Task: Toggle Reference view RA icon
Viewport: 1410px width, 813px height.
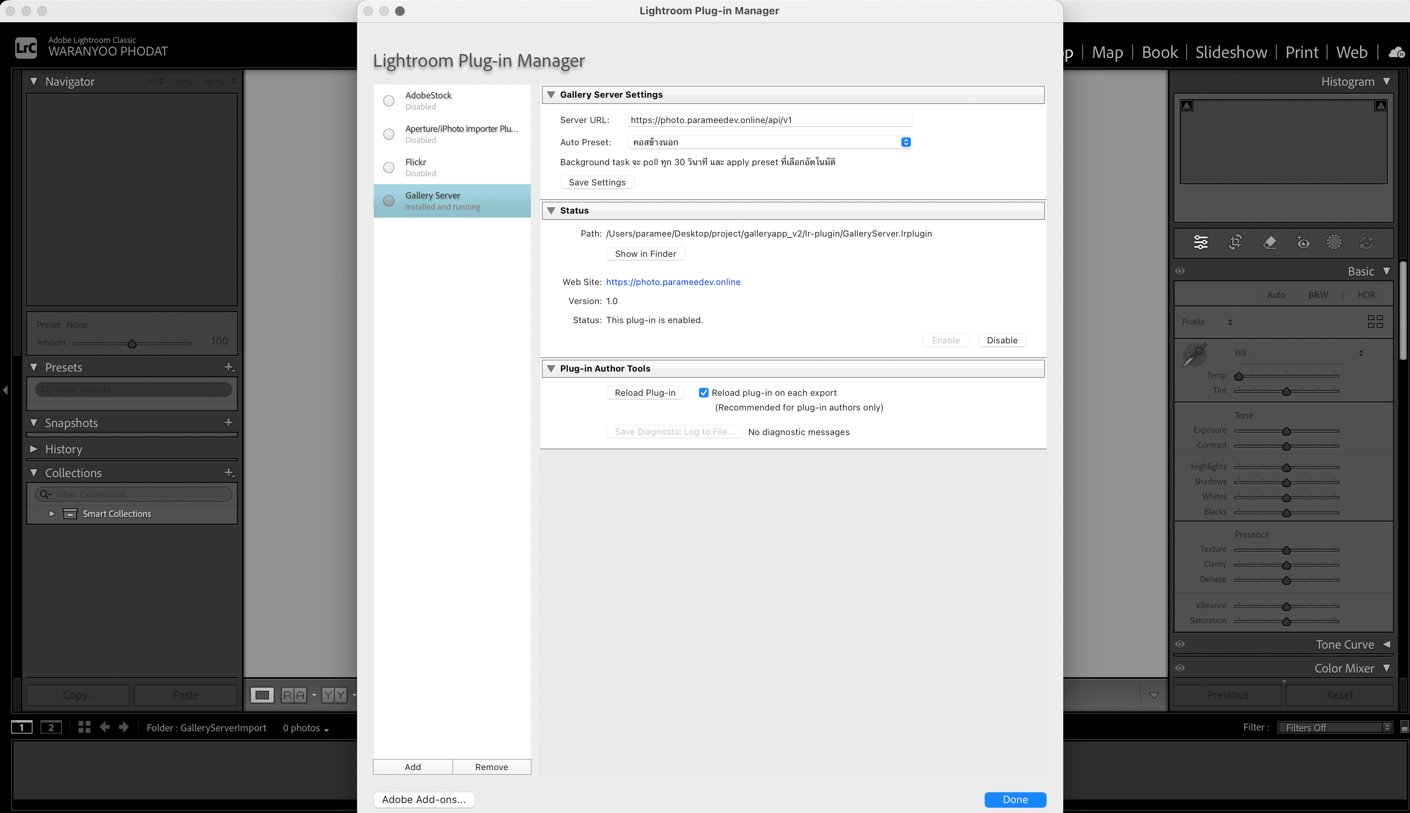Action: (x=294, y=695)
